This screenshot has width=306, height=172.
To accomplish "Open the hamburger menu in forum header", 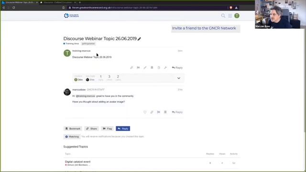I will tap(230, 16).
